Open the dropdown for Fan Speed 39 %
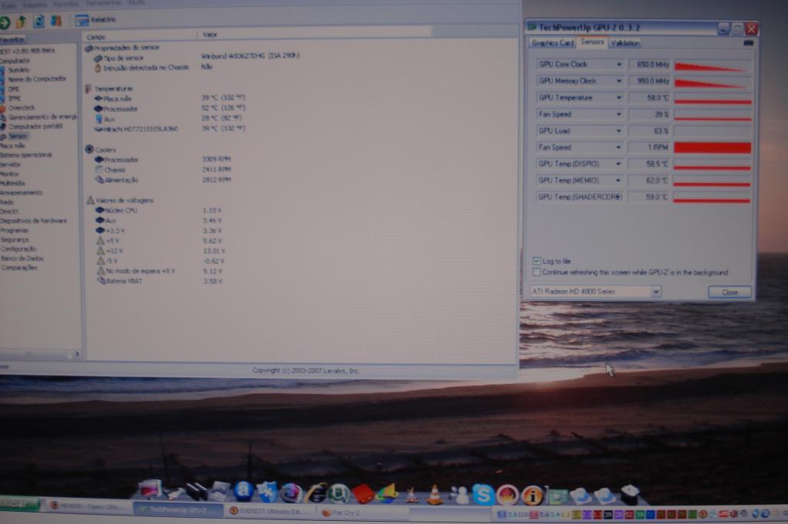 coord(619,115)
